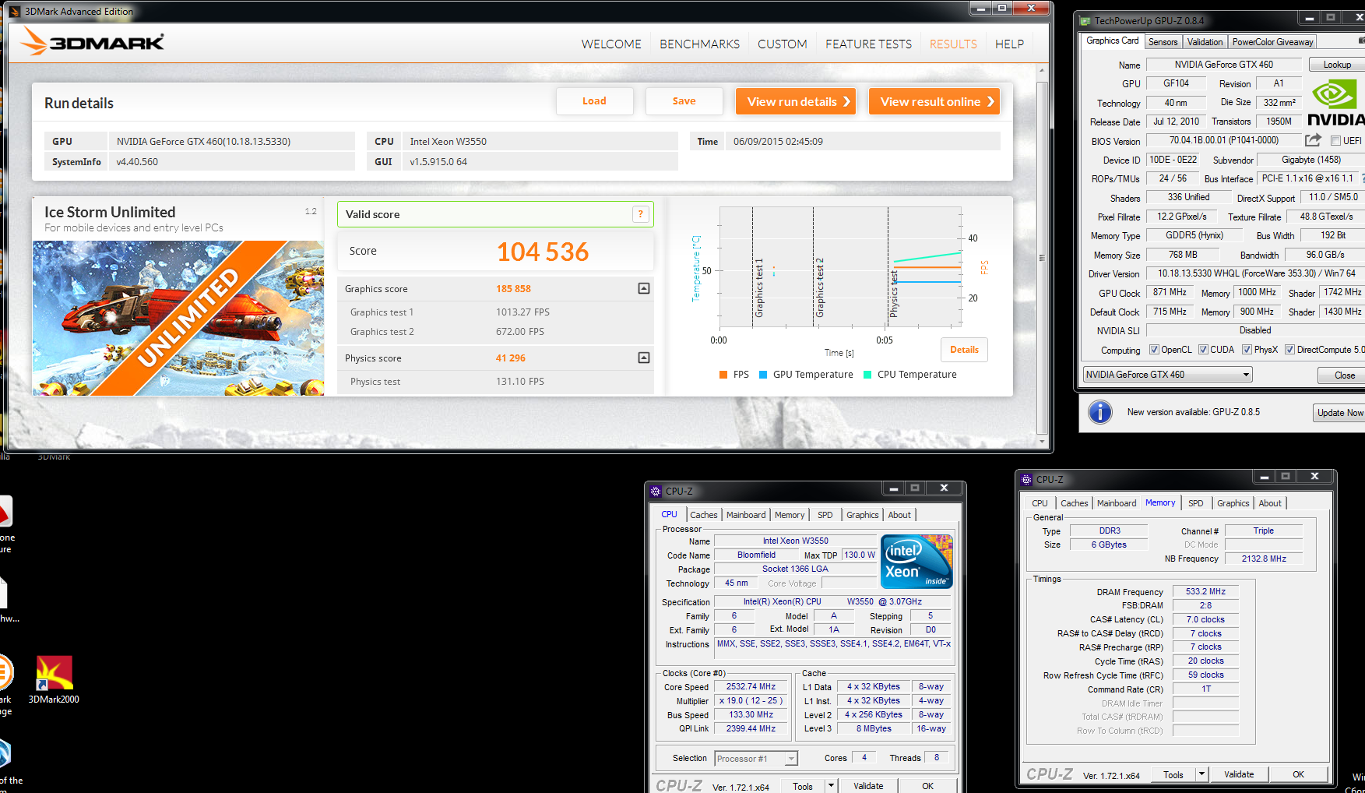Click the 104 536 score value

click(x=543, y=252)
